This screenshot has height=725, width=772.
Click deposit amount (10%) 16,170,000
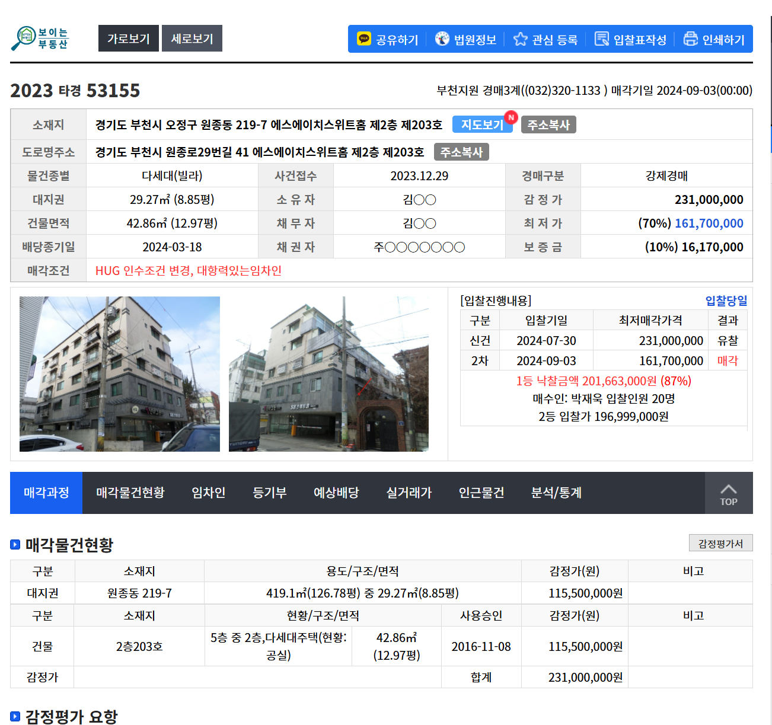pyautogui.click(x=694, y=247)
